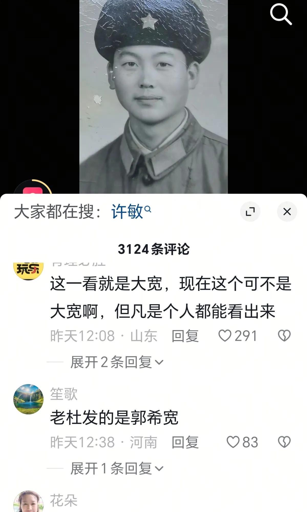307x512 pixels.
Task: Open the 玩乐 yellow avatar profile
Action: pos(28,270)
